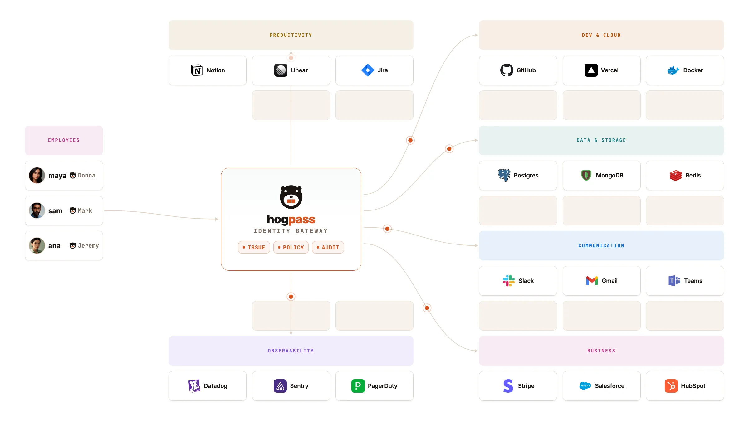Click the "Slack" label text
749x421 pixels.
[x=526, y=281]
